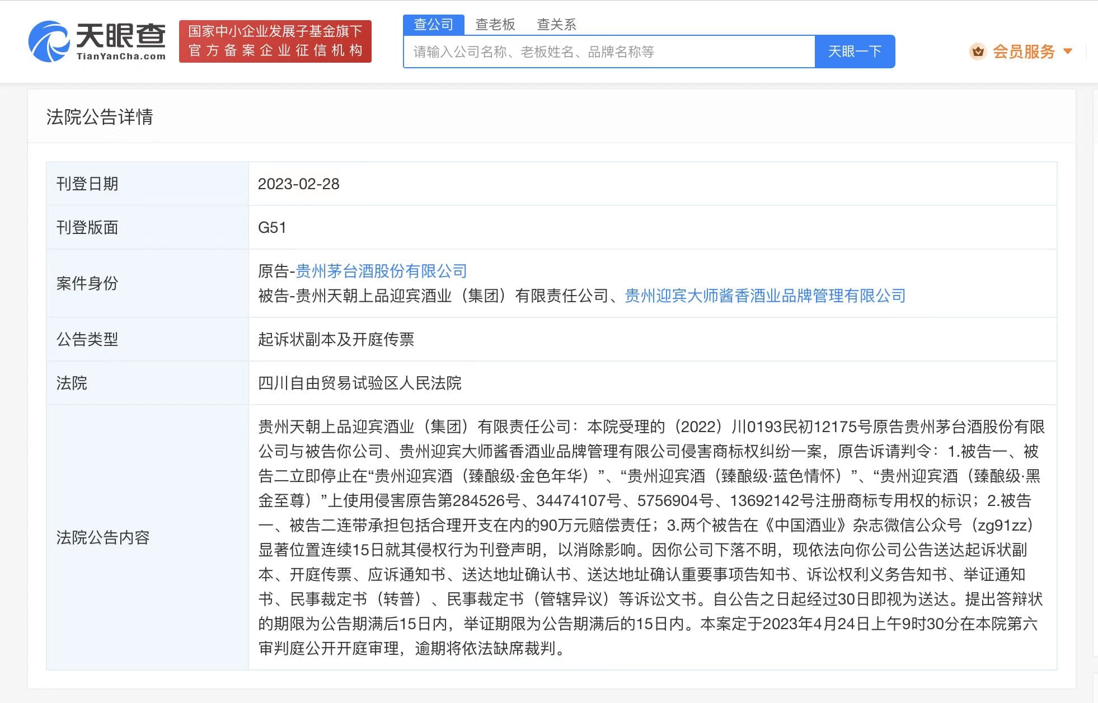Click the TianYanCha logo icon
The height and width of the screenshot is (703, 1098).
(x=49, y=41)
